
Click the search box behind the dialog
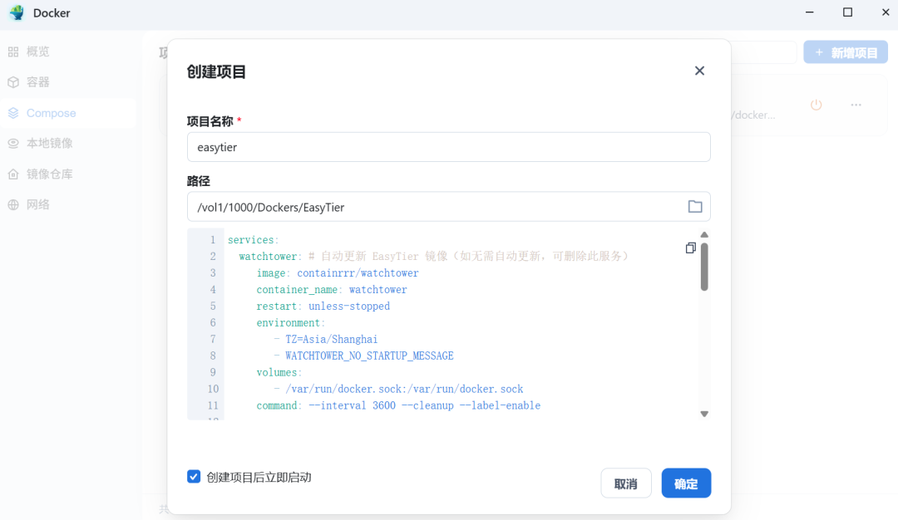tap(764, 52)
